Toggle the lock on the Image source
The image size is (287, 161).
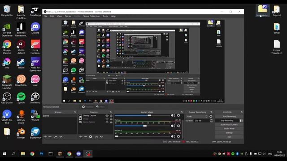pos(111,119)
